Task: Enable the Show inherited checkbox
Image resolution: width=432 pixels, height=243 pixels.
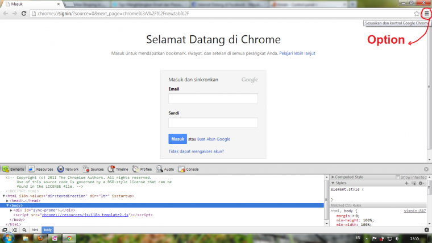Action: point(397,177)
